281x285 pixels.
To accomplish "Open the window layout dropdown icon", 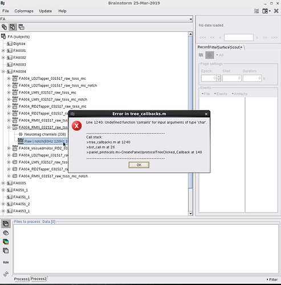I will point(266,11).
